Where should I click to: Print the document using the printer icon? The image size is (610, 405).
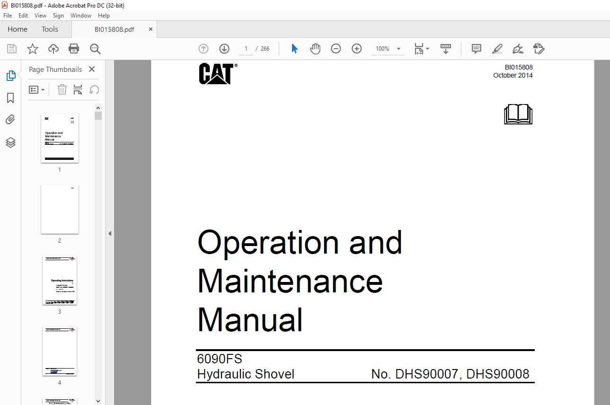coord(74,49)
